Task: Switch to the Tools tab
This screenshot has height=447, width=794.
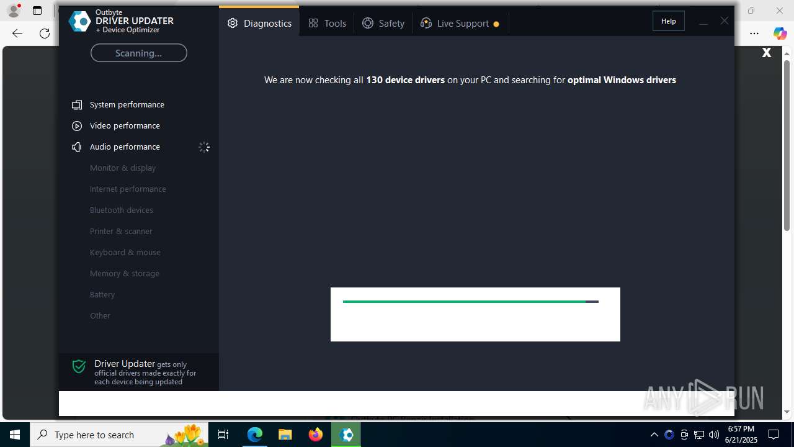Action: (x=327, y=23)
